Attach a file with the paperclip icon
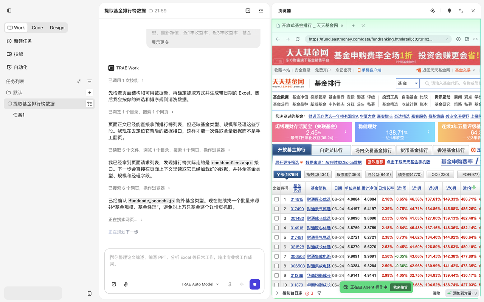 click(x=126, y=284)
